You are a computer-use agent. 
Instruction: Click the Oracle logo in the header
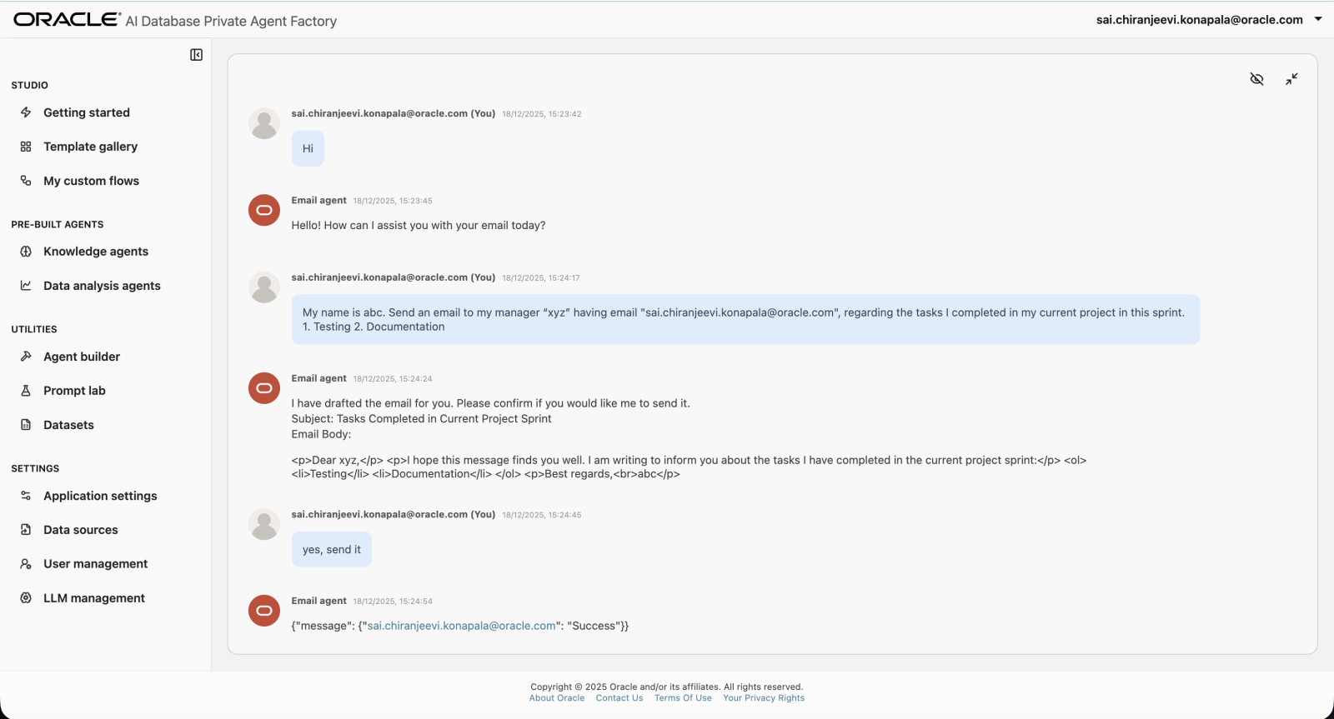point(67,20)
